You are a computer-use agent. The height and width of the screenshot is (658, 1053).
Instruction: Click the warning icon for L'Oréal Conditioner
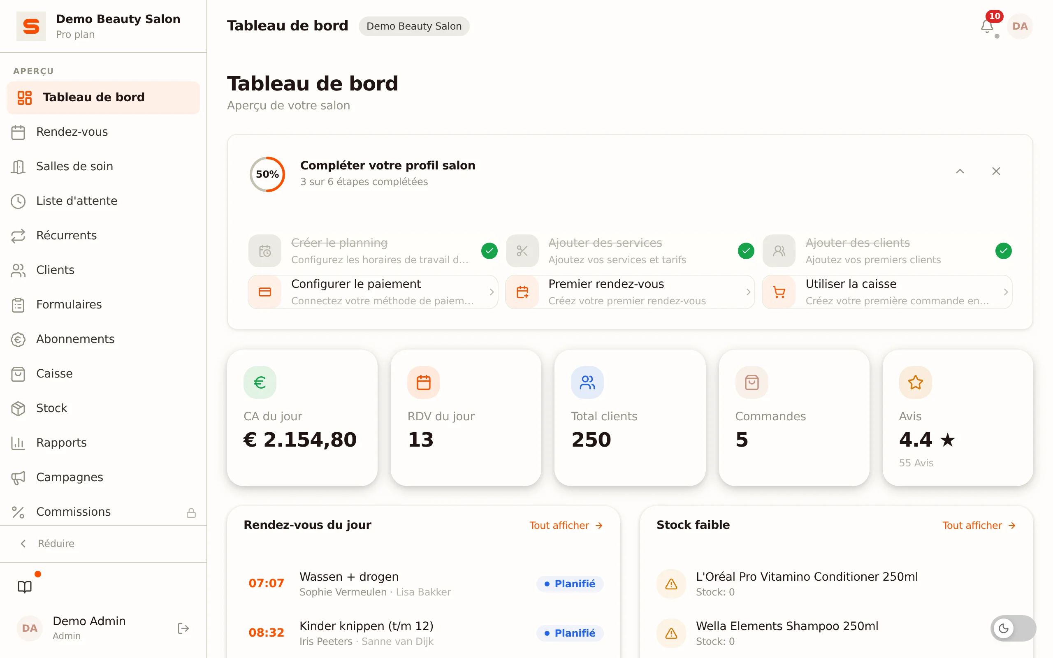pos(671,584)
